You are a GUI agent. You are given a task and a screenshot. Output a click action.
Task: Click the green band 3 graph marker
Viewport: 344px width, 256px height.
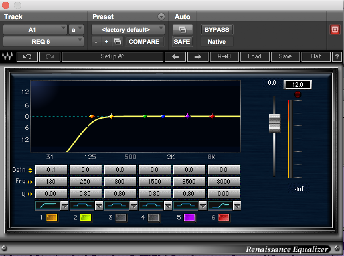tap(145, 116)
